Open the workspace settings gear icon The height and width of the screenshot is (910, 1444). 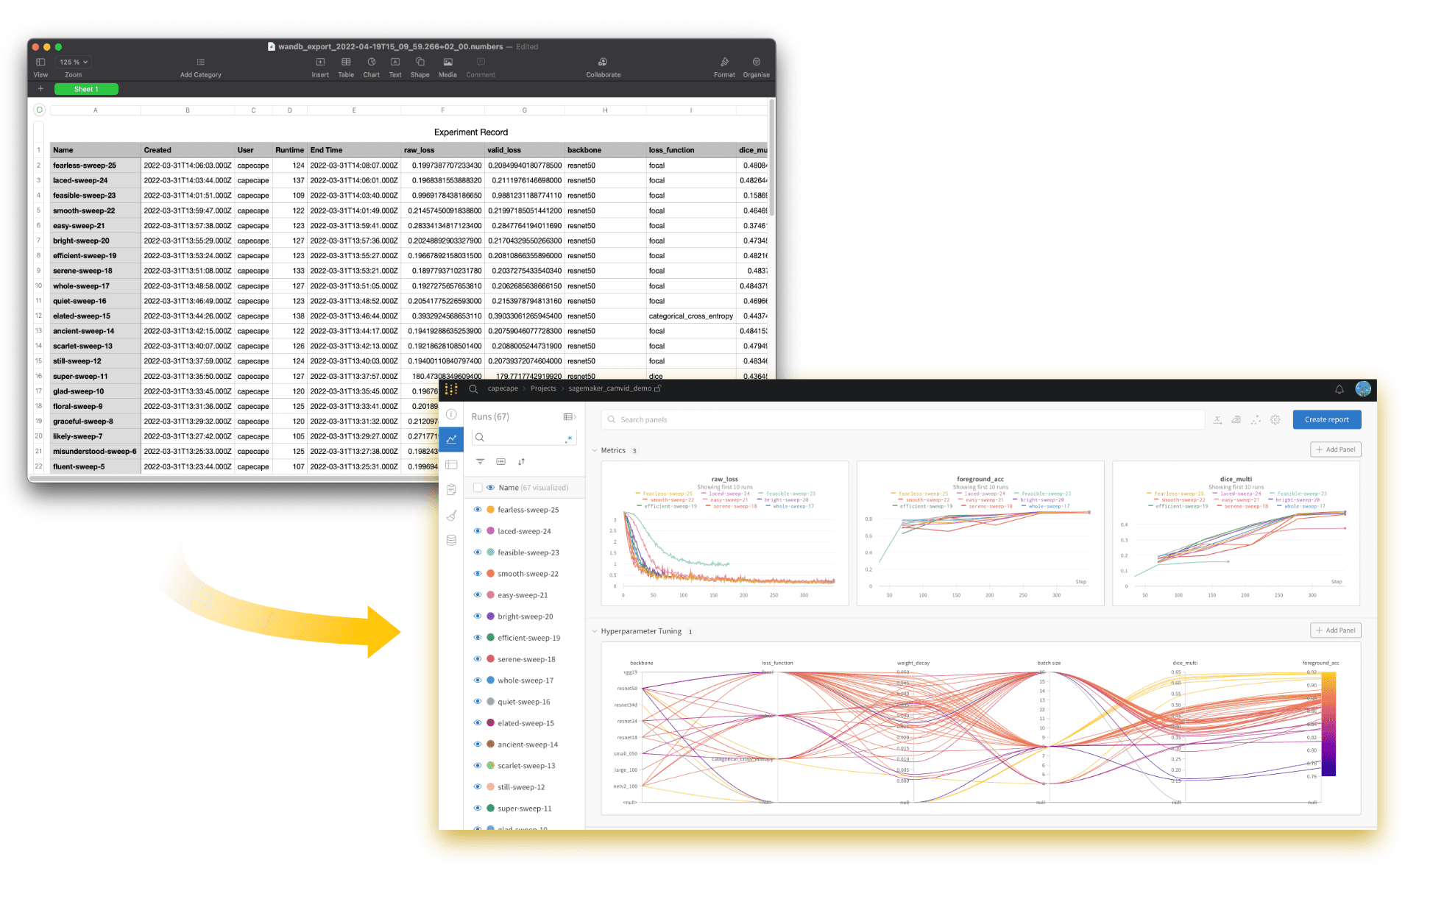tap(1275, 419)
